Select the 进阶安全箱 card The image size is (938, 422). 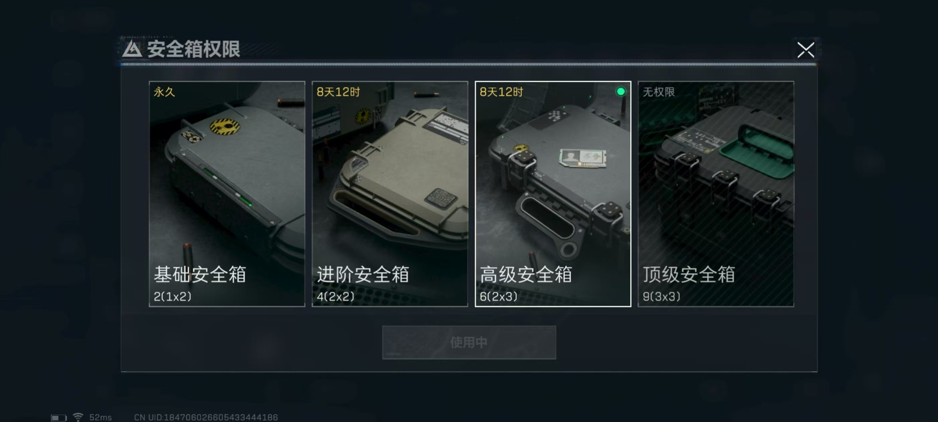(390, 194)
